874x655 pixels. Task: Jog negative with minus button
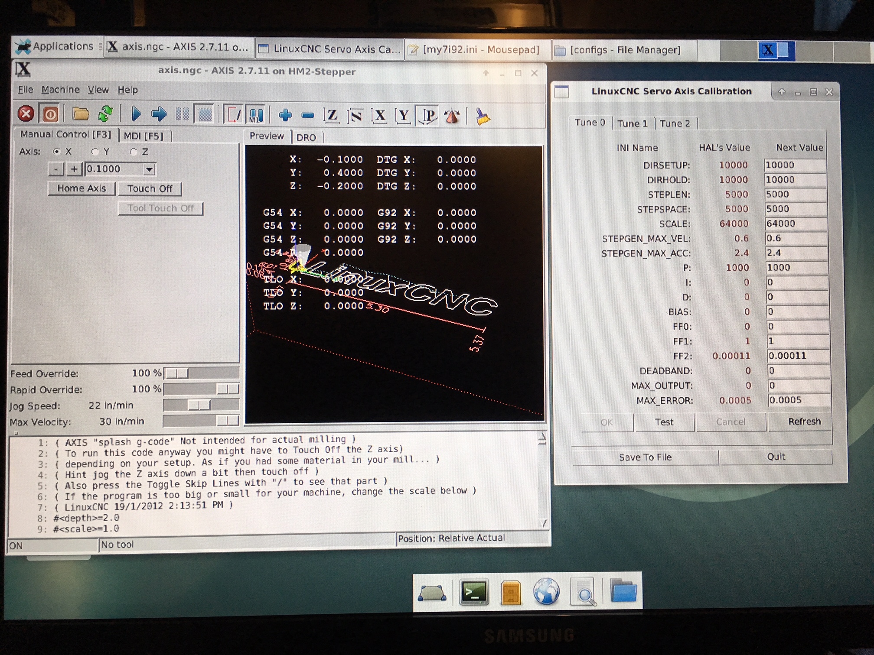(56, 169)
